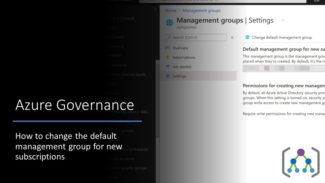Viewport: 325px width, 183px height.
Task: Click the Home breadcrumb link
Action: (x=171, y=10)
